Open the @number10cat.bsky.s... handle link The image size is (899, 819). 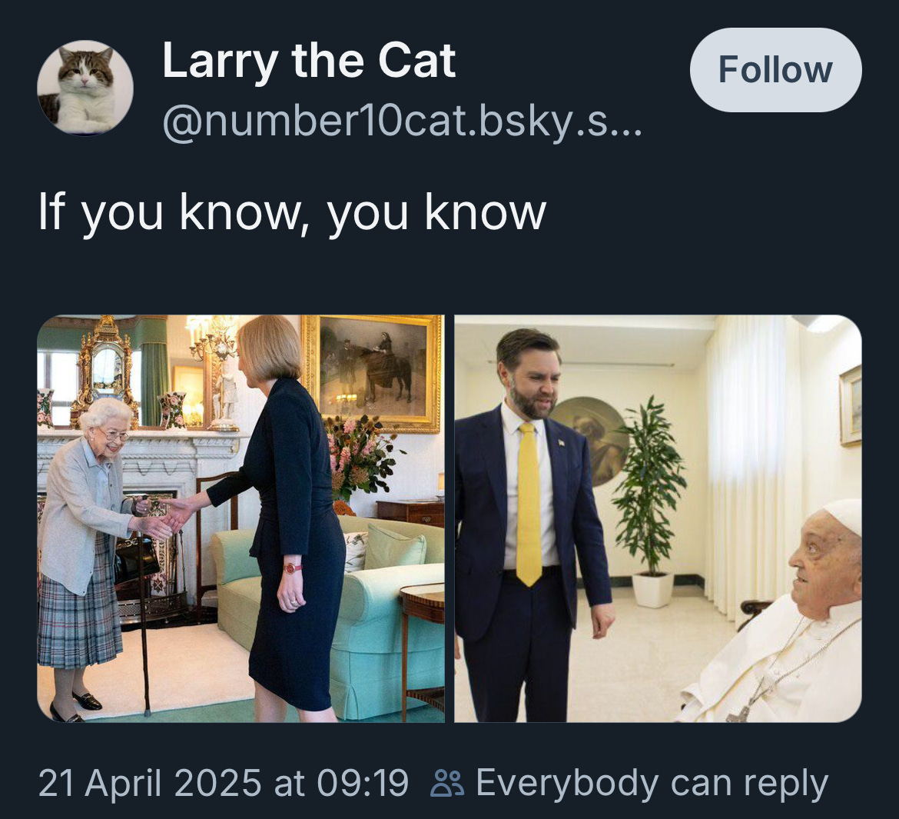403,122
